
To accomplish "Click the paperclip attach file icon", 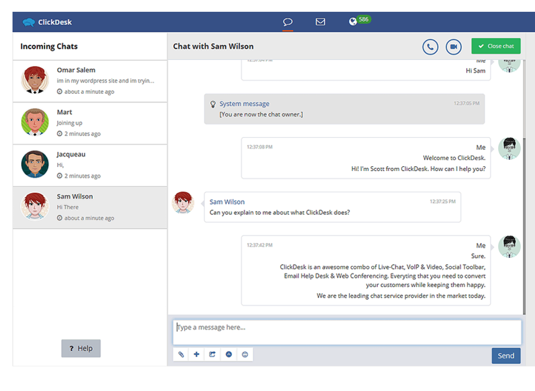I will pos(181,354).
